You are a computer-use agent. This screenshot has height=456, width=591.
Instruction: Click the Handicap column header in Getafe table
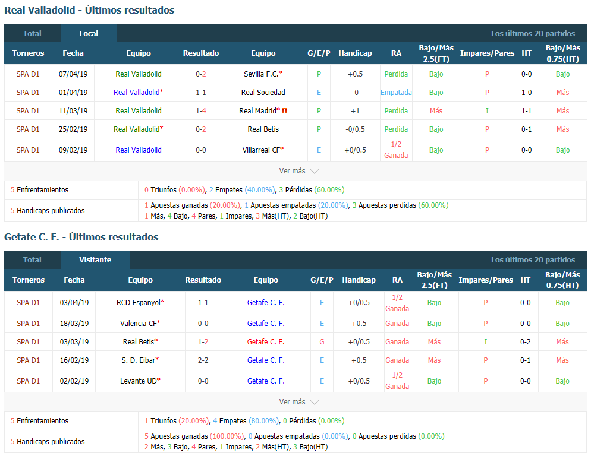point(359,280)
